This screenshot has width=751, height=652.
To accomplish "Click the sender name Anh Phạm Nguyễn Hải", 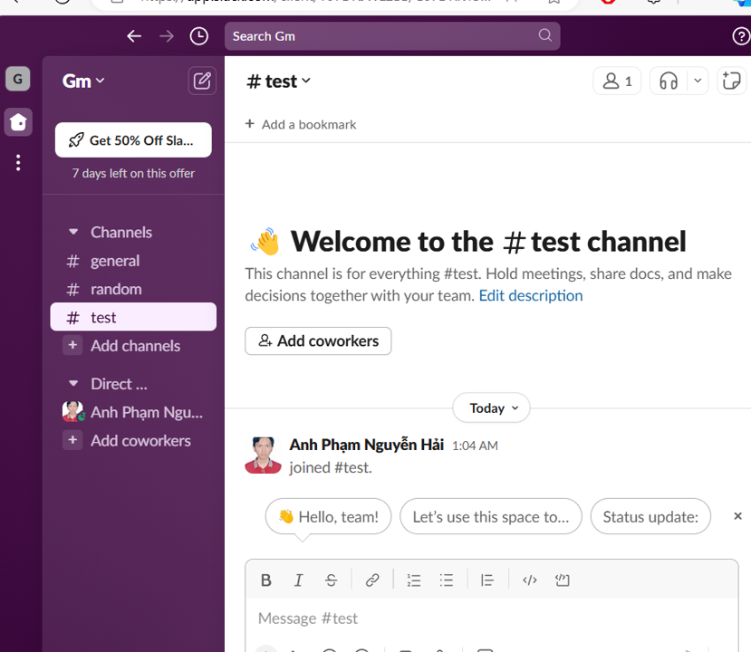I will (366, 445).
